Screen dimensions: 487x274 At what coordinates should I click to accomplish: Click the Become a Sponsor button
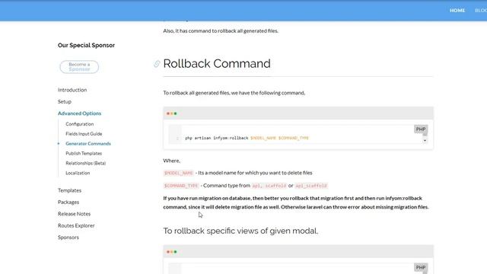(x=79, y=67)
